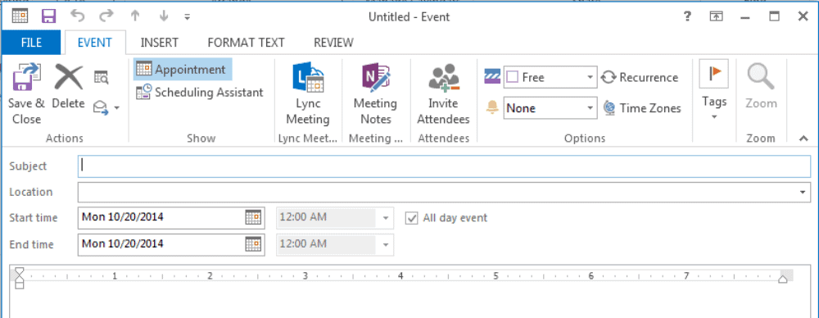Open Meeting Notes in OneNote
Screen dimensions: 819x318
pos(376,95)
